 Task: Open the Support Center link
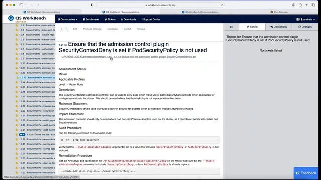tap(150, 19)
